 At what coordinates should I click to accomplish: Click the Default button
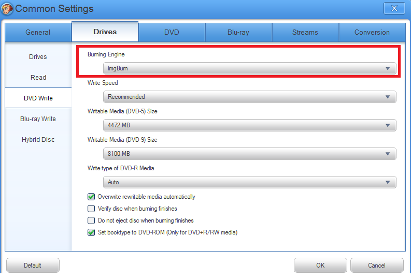click(x=33, y=266)
